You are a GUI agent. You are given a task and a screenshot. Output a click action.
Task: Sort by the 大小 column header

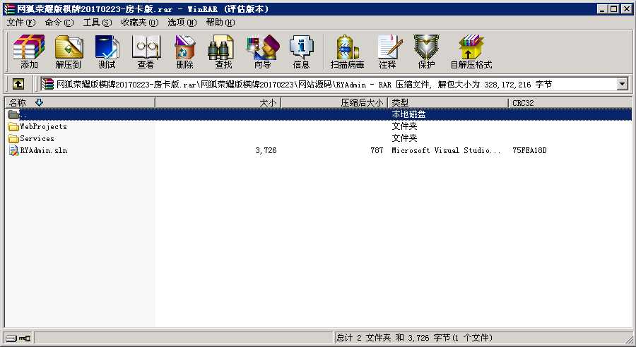(218, 103)
